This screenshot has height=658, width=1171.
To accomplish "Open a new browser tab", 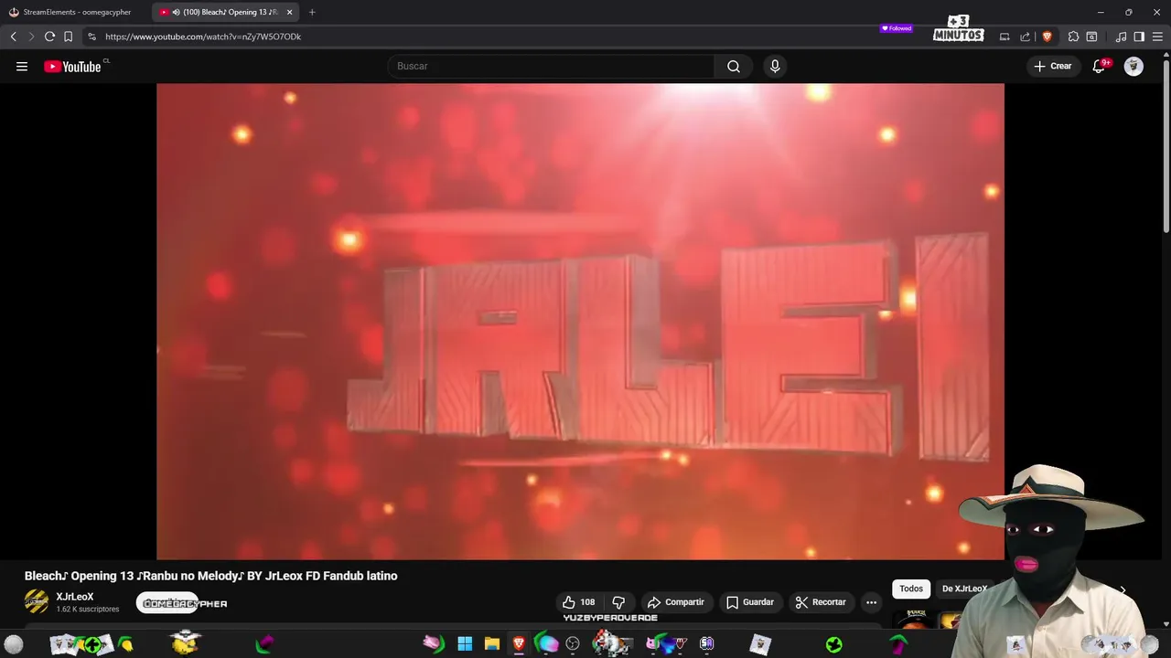I will pyautogui.click(x=312, y=12).
